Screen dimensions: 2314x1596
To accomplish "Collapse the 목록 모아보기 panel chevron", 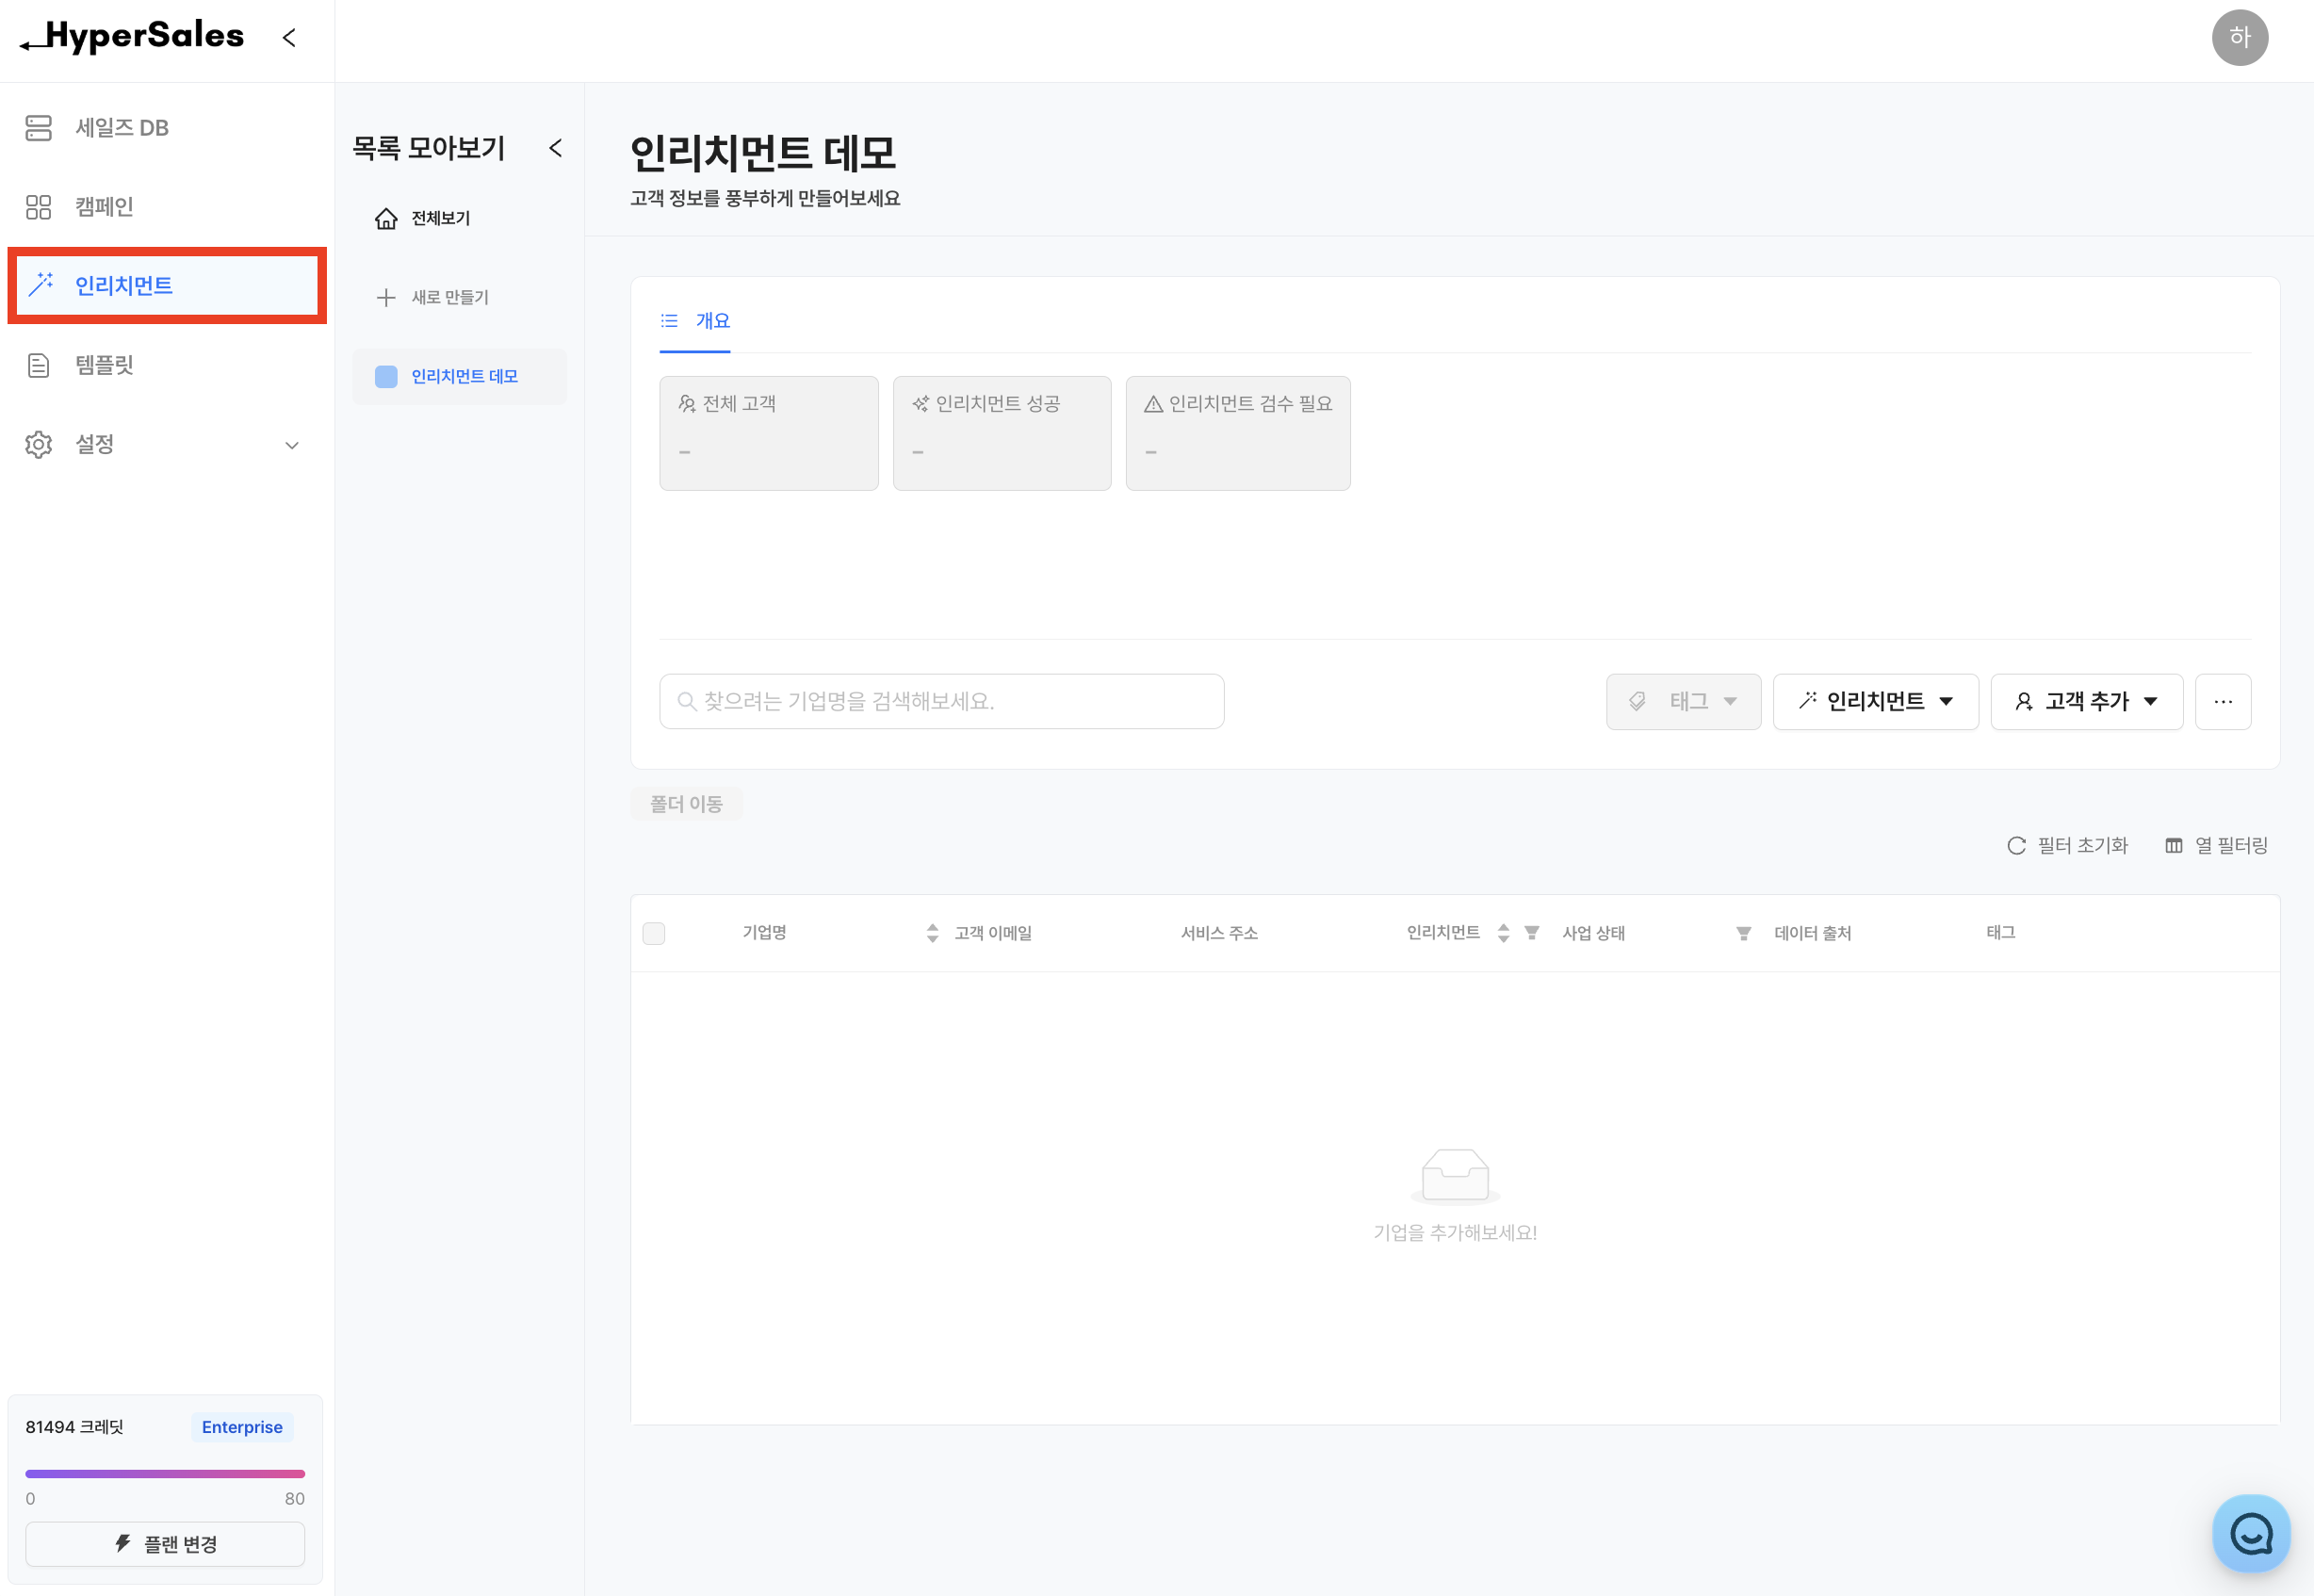I will coord(556,148).
